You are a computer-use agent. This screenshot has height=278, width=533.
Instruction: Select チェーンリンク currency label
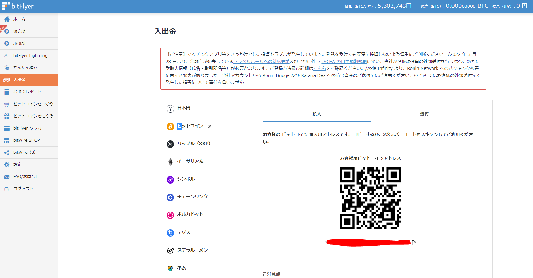pyautogui.click(x=192, y=197)
